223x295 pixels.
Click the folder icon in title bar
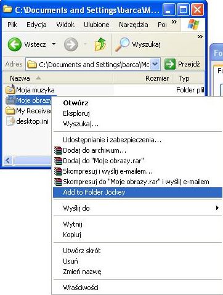pyautogui.click(x=8, y=9)
